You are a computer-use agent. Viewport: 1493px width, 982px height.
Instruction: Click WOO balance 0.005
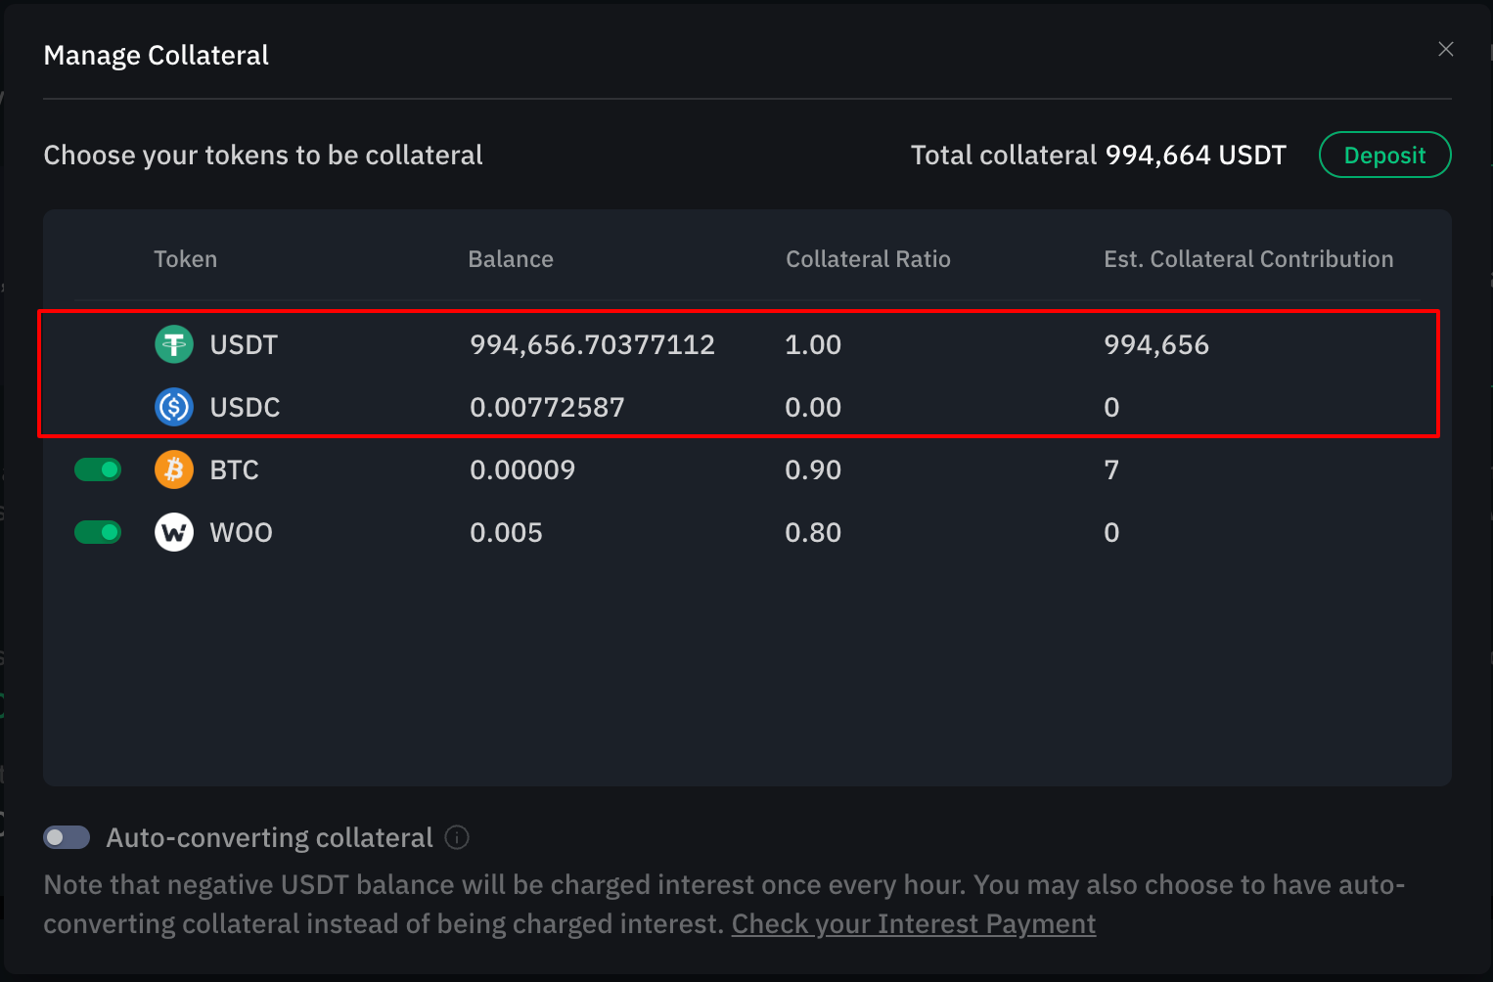(506, 532)
